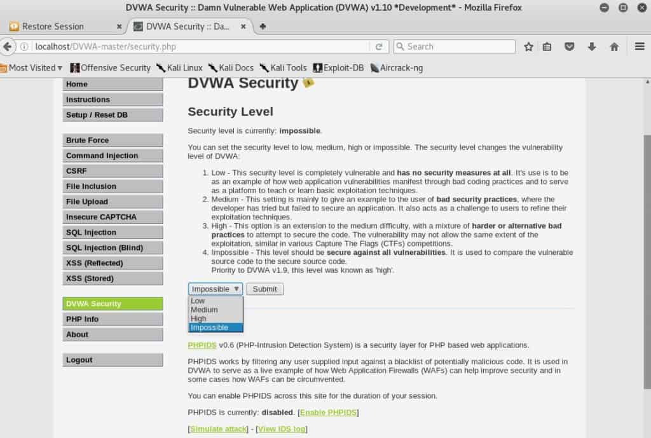The height and width of the screenshot is (438, 651).
Task: Open Kali Docs bookmark
Action: pos(231,67)
